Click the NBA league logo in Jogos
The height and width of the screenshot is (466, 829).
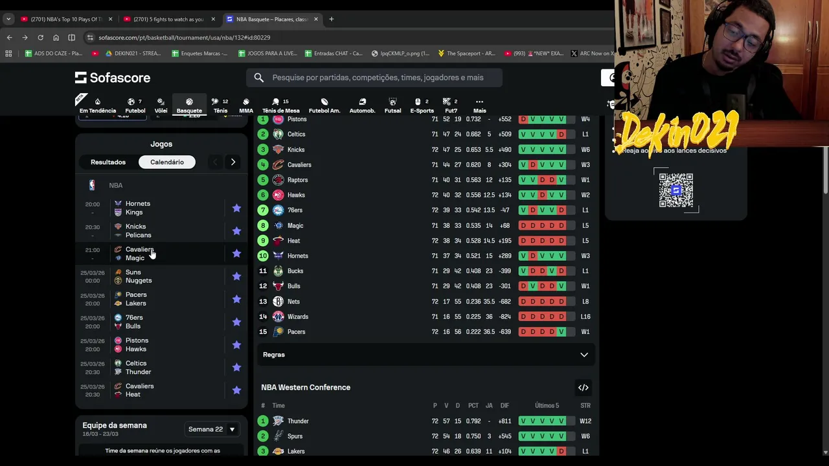pos(92,185)
